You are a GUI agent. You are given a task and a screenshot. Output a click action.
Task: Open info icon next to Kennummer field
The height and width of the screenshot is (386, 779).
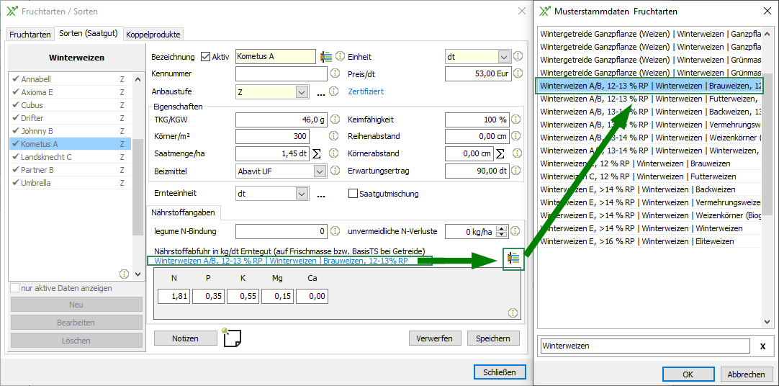(334, 73)
